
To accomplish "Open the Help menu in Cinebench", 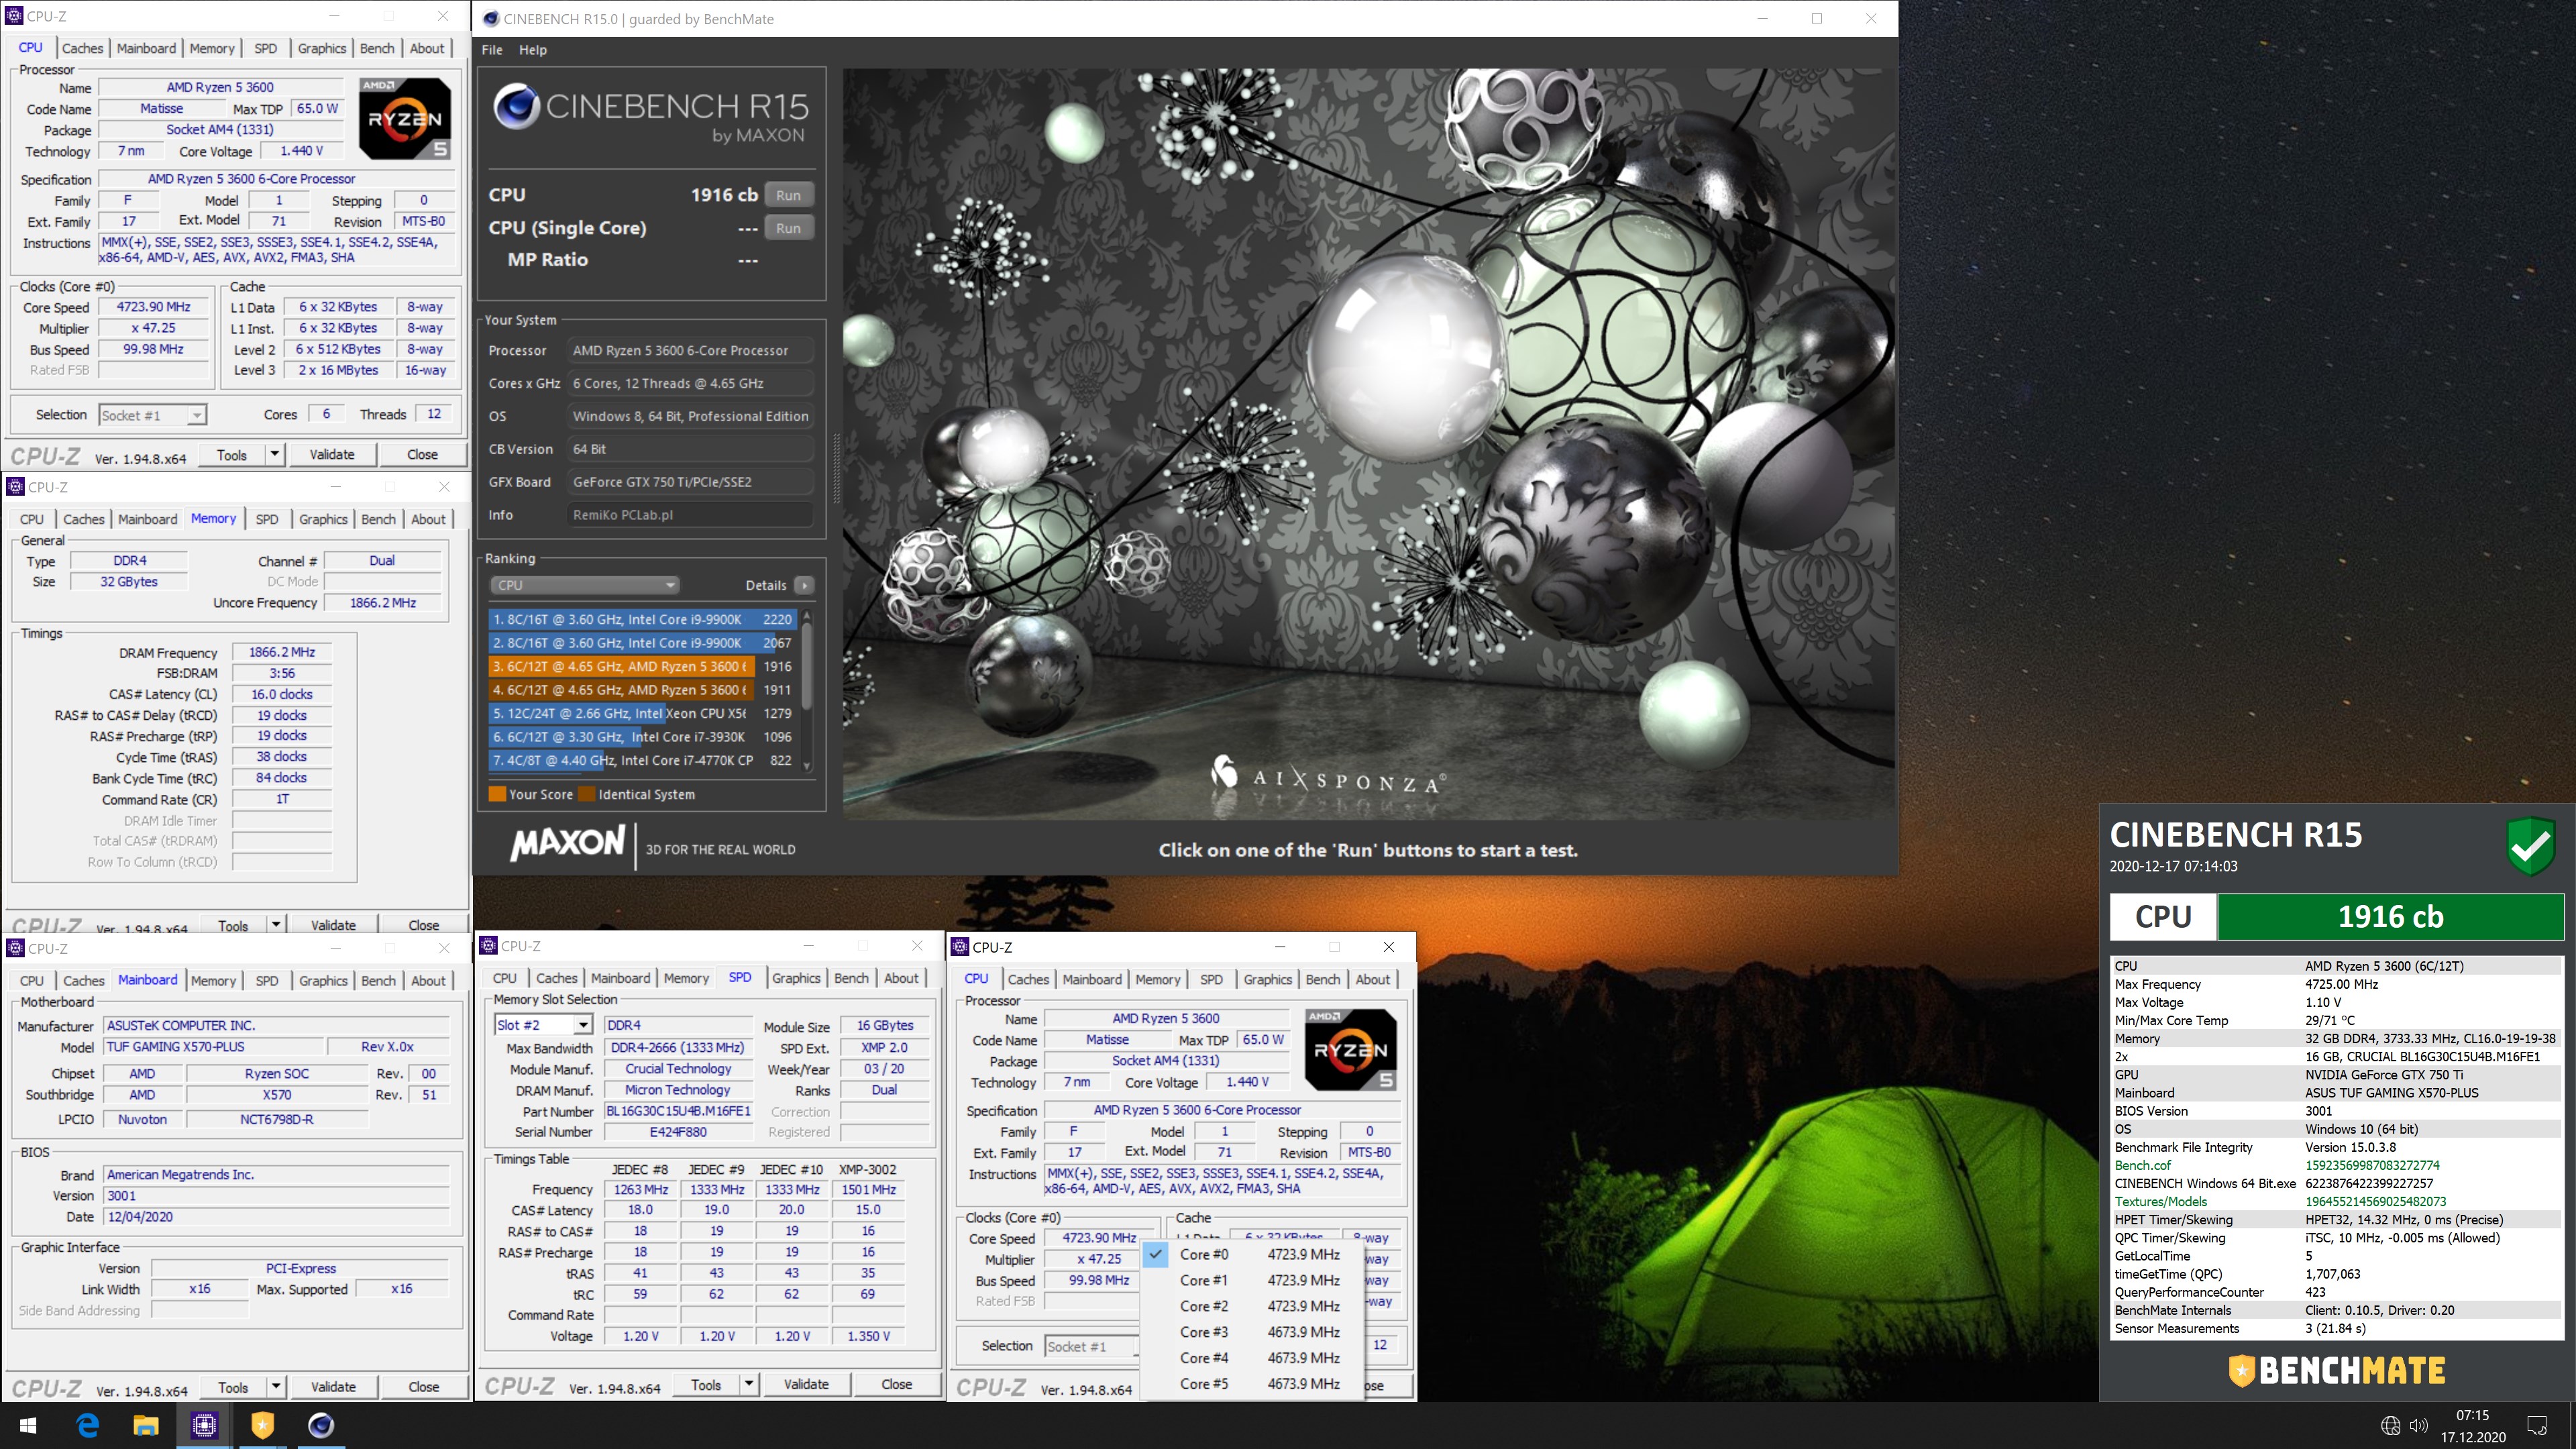I will pyautogui.click(x=533, y=50).
